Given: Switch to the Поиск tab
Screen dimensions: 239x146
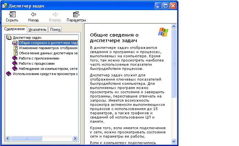Looking at the screenshot, I should 55,29.
